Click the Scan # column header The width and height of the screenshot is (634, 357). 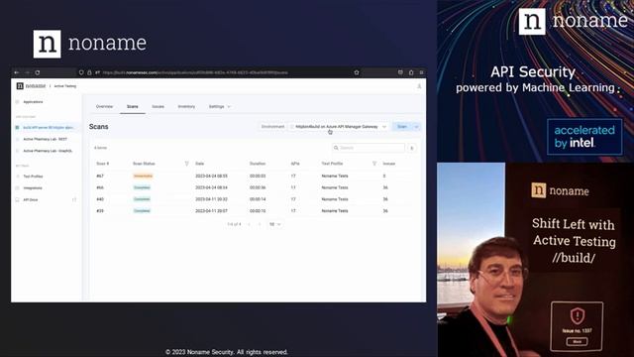click(x=102, y=164)
